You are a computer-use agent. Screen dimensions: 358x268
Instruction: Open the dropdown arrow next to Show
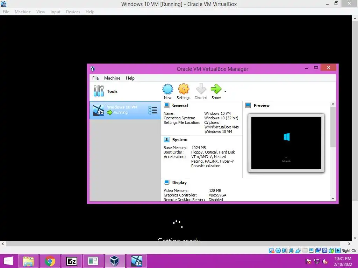point(225,91)
